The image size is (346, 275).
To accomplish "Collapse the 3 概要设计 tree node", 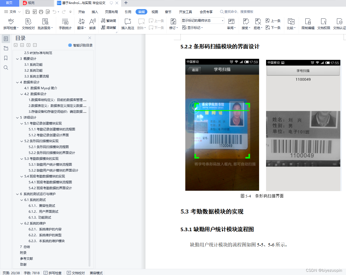I will pyautogui.click(x=17, y=59).
